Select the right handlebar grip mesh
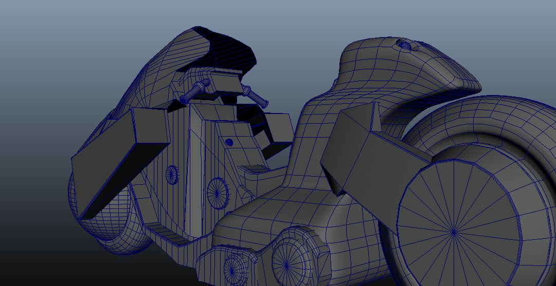 (x=255, y=97)
